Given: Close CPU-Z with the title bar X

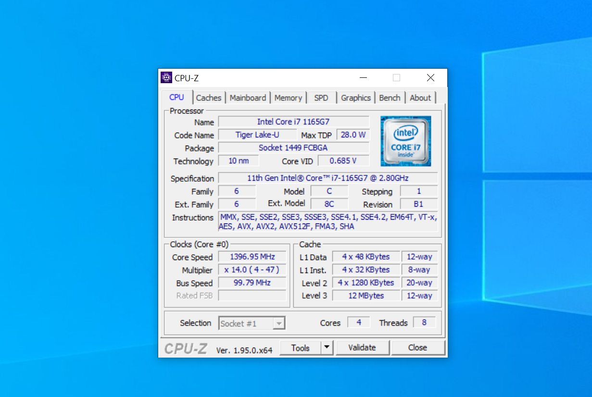Looking at the screenshot, I should [x=430, y=77].
